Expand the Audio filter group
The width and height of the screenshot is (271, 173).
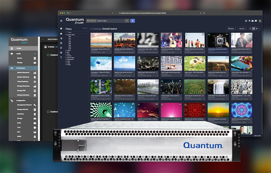point(66,51)
